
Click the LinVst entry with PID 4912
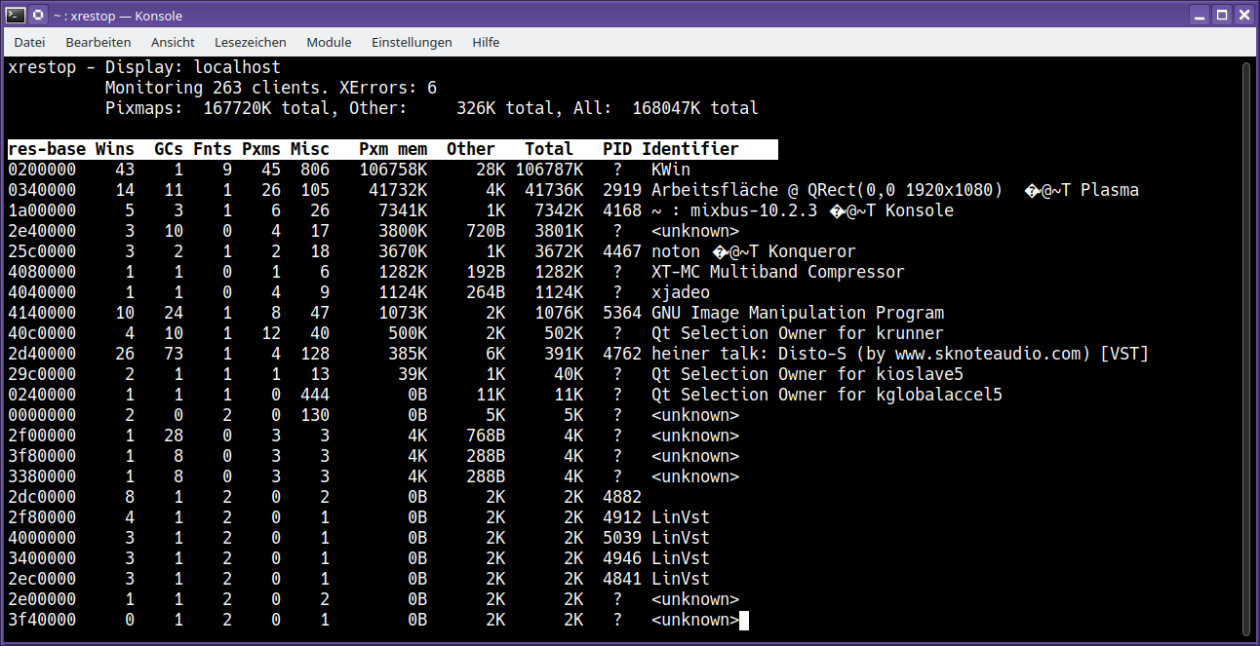point(681,517)
